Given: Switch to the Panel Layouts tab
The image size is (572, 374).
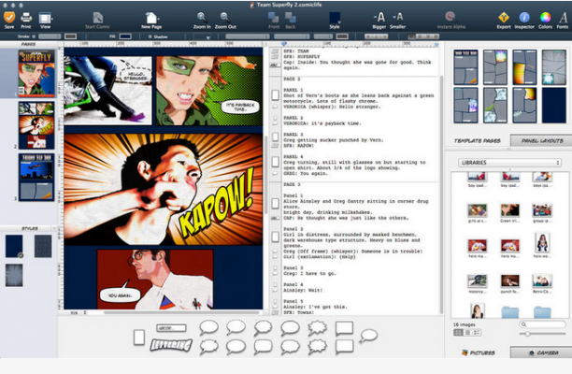Looking at the screenshot, I should [x=542, y=140].
